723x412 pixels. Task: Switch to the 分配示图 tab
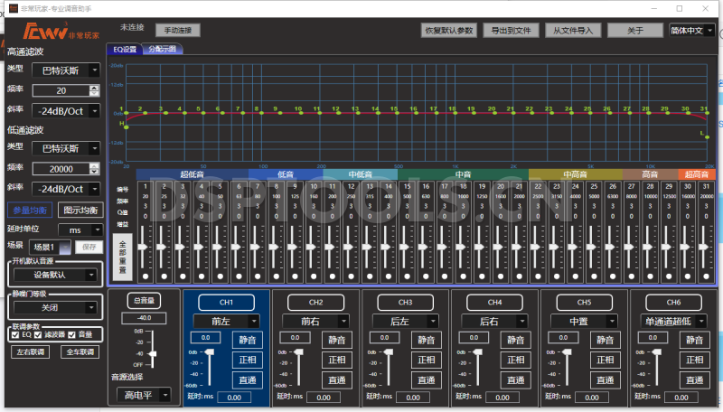coord(161,49)
